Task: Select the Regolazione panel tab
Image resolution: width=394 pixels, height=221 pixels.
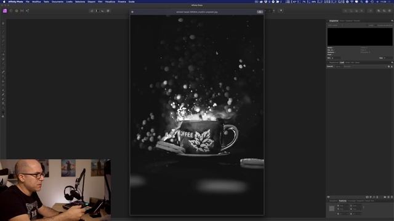Action: (334, 63)
